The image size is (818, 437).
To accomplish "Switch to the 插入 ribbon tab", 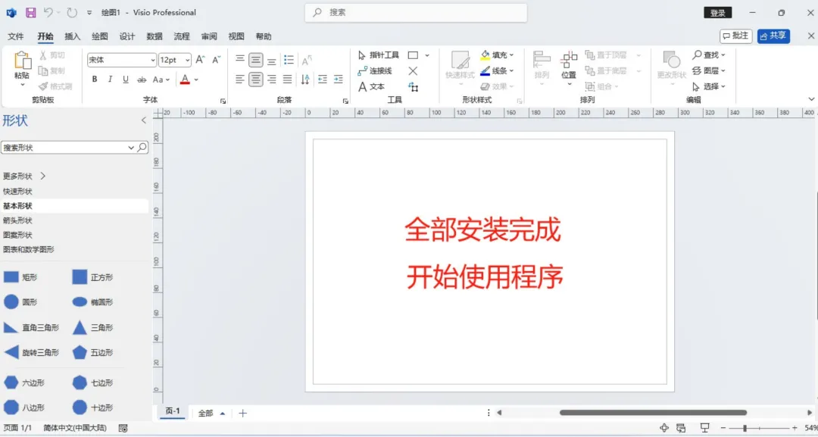I will (73, 36).
